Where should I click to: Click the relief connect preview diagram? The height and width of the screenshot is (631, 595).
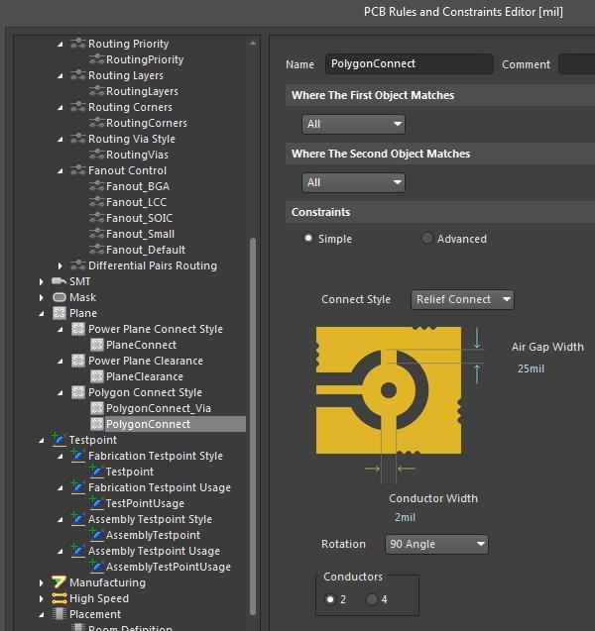pos(389,390)
